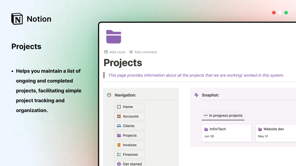The image size is (296, 166).
Task: Click the Finances calculator symbols icon
Action: click(119, 155)
